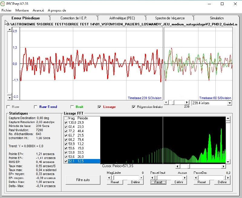Viewport: 242px width, 198px height.
Task: Open the Fichier menu
Action: 6,10
